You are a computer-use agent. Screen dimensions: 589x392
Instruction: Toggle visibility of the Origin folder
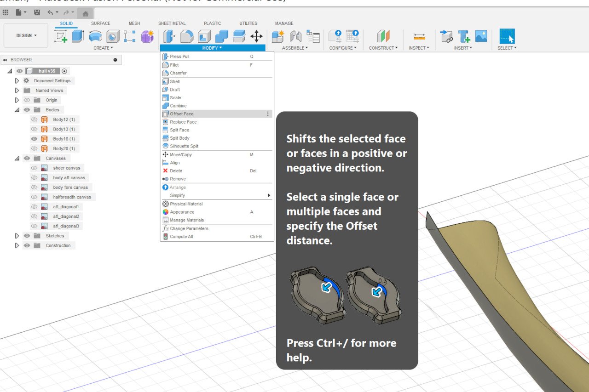[27, 100]
